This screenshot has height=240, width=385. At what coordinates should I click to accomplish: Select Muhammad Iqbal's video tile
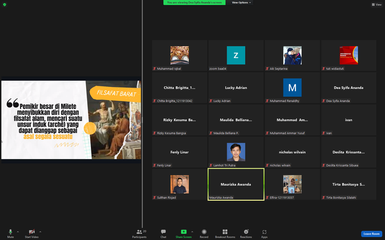[179, 55]
